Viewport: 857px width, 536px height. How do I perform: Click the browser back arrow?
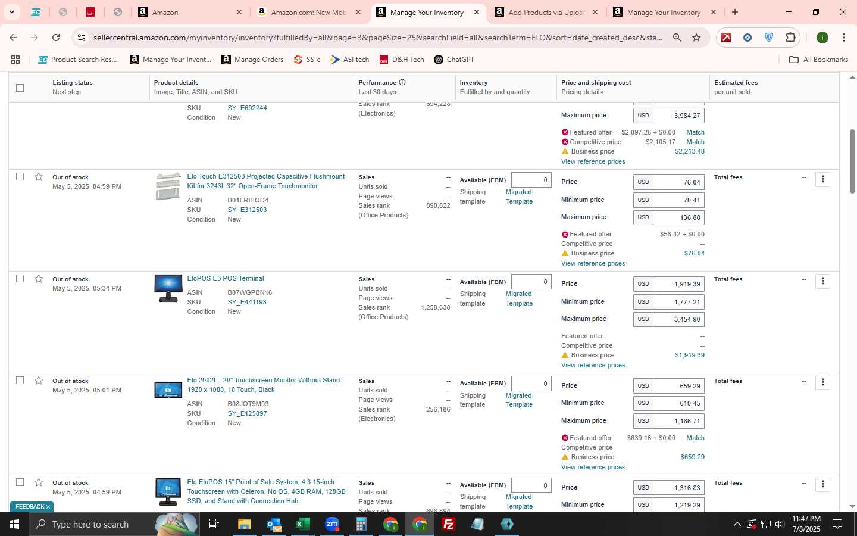(13, 38)
